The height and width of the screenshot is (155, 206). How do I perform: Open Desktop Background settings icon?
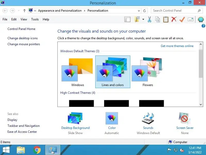[75, 118]
